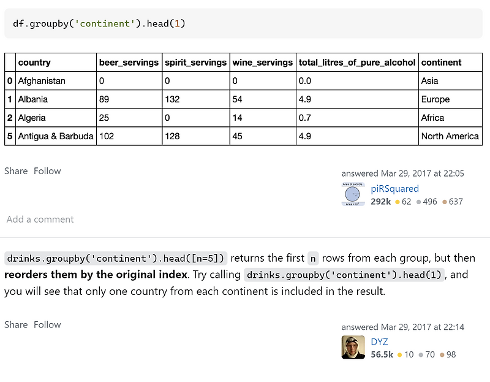
Task: Click the 'continent' column header in table
Action: click(442, 63)
